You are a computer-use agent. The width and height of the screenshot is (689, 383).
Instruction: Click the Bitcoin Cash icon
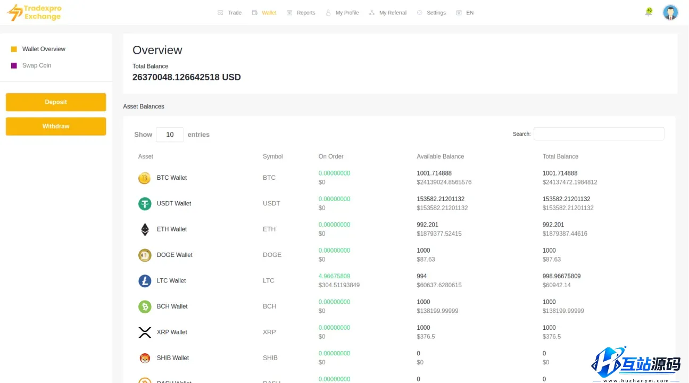click(145, 306)
